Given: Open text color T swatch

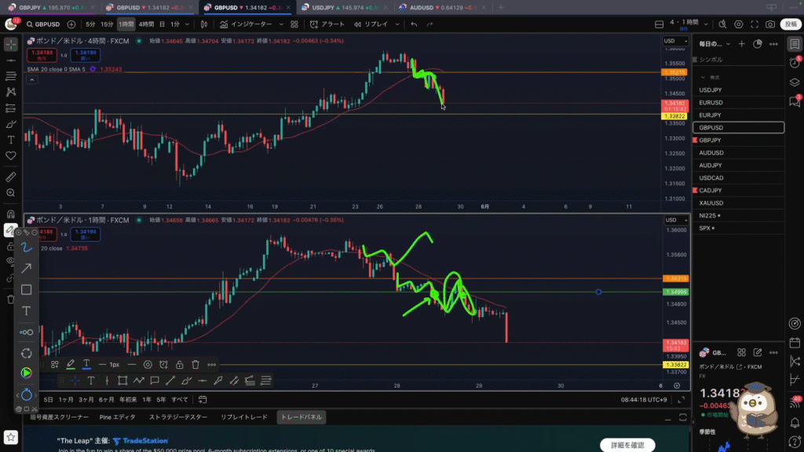Looking at the screenshot, I should coord(86,364).
